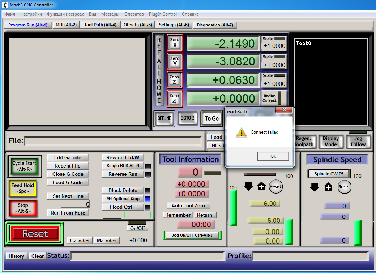The image size is (376, 273).
Task: Click the green spindle speed override bar
Action: tap(357, 233)
